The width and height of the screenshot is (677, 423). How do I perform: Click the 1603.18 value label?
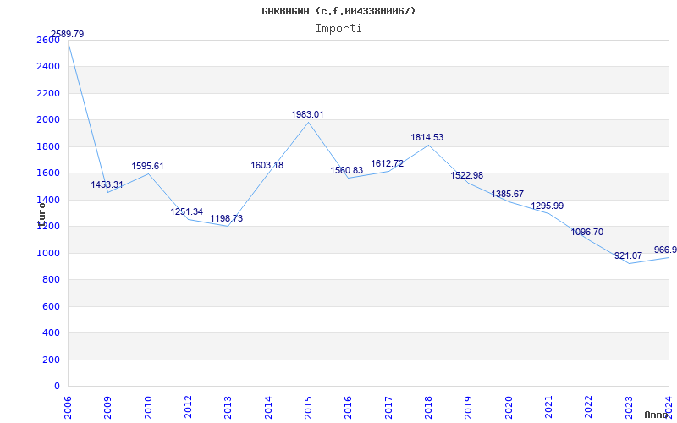[x=267, y=165]
